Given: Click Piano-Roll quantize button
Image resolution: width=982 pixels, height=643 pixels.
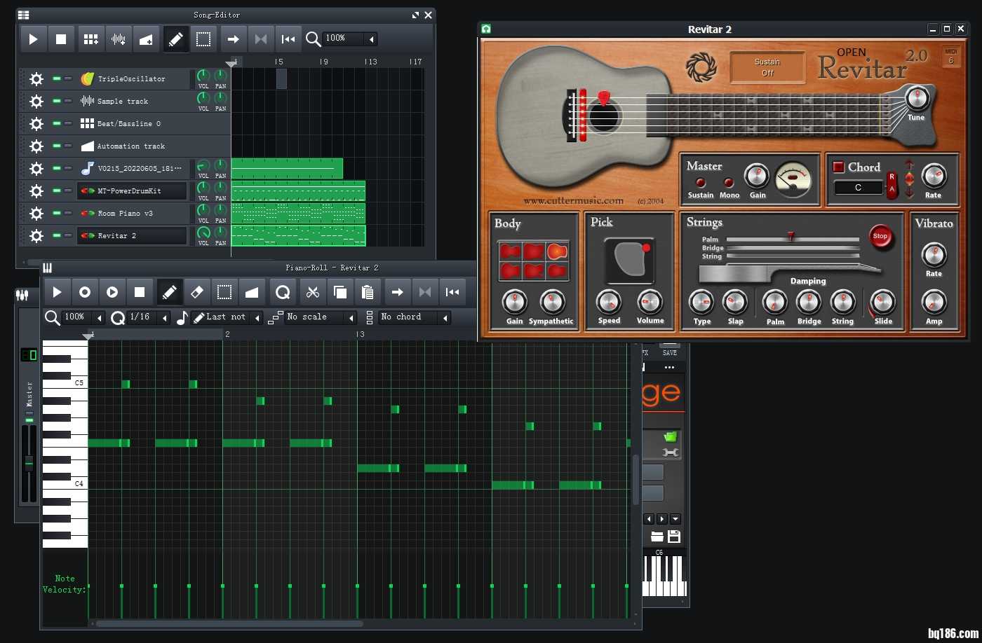Looking at the screenshot, I should tap(283, 292).
